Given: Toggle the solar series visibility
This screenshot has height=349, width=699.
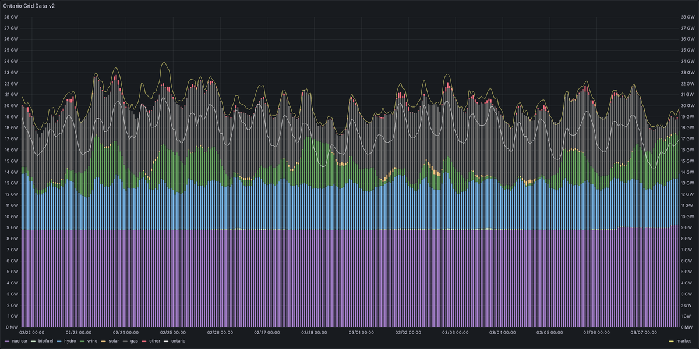Looking at the screenshot, I should 113,341.
